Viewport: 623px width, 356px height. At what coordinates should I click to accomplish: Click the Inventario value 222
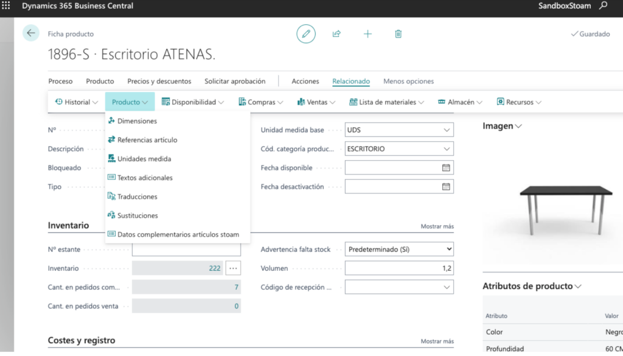[215, 268]
